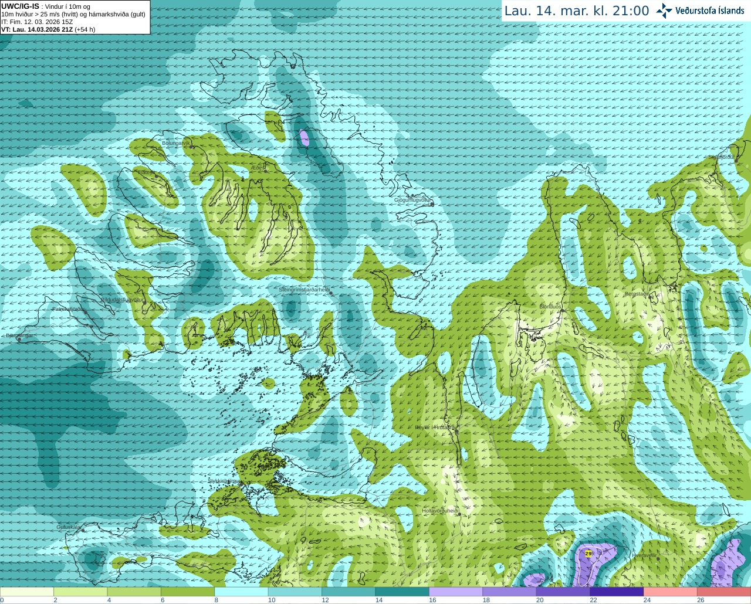Image resolution: width=751 pixels, height=604 pixels.
Task: Click the Bergstaðir station label
Action: click(637, 294)
